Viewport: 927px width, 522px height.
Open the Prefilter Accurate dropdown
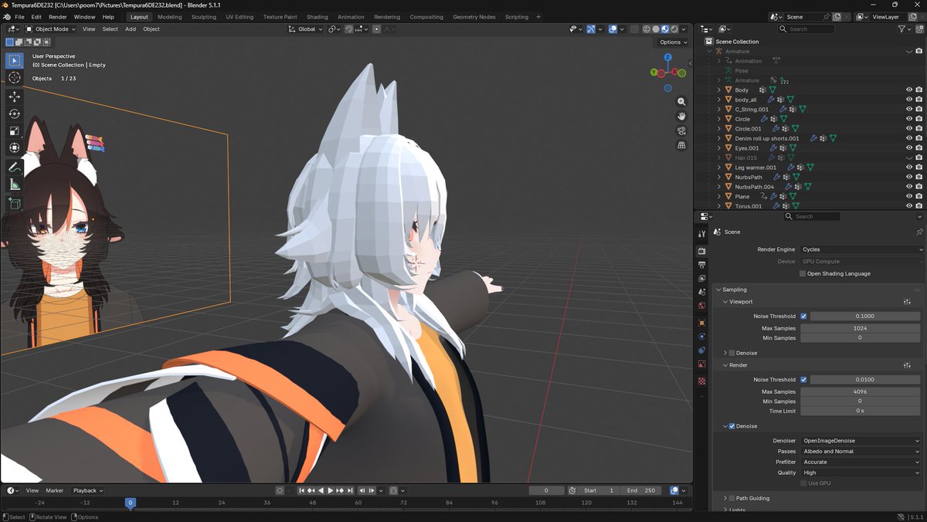tap(861, 462)
